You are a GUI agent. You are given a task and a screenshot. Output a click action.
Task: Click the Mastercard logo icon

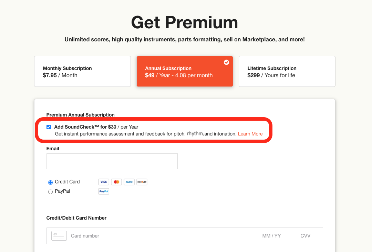116,182
